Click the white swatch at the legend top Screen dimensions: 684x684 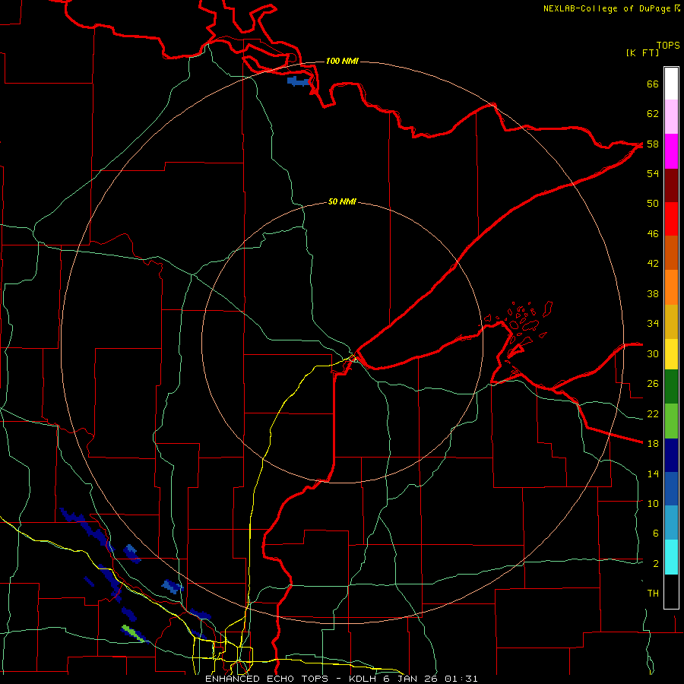point(671,84)
